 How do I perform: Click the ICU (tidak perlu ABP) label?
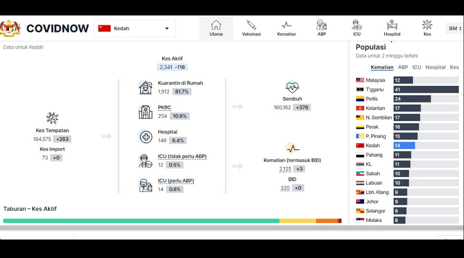click(x=182, y=157)
